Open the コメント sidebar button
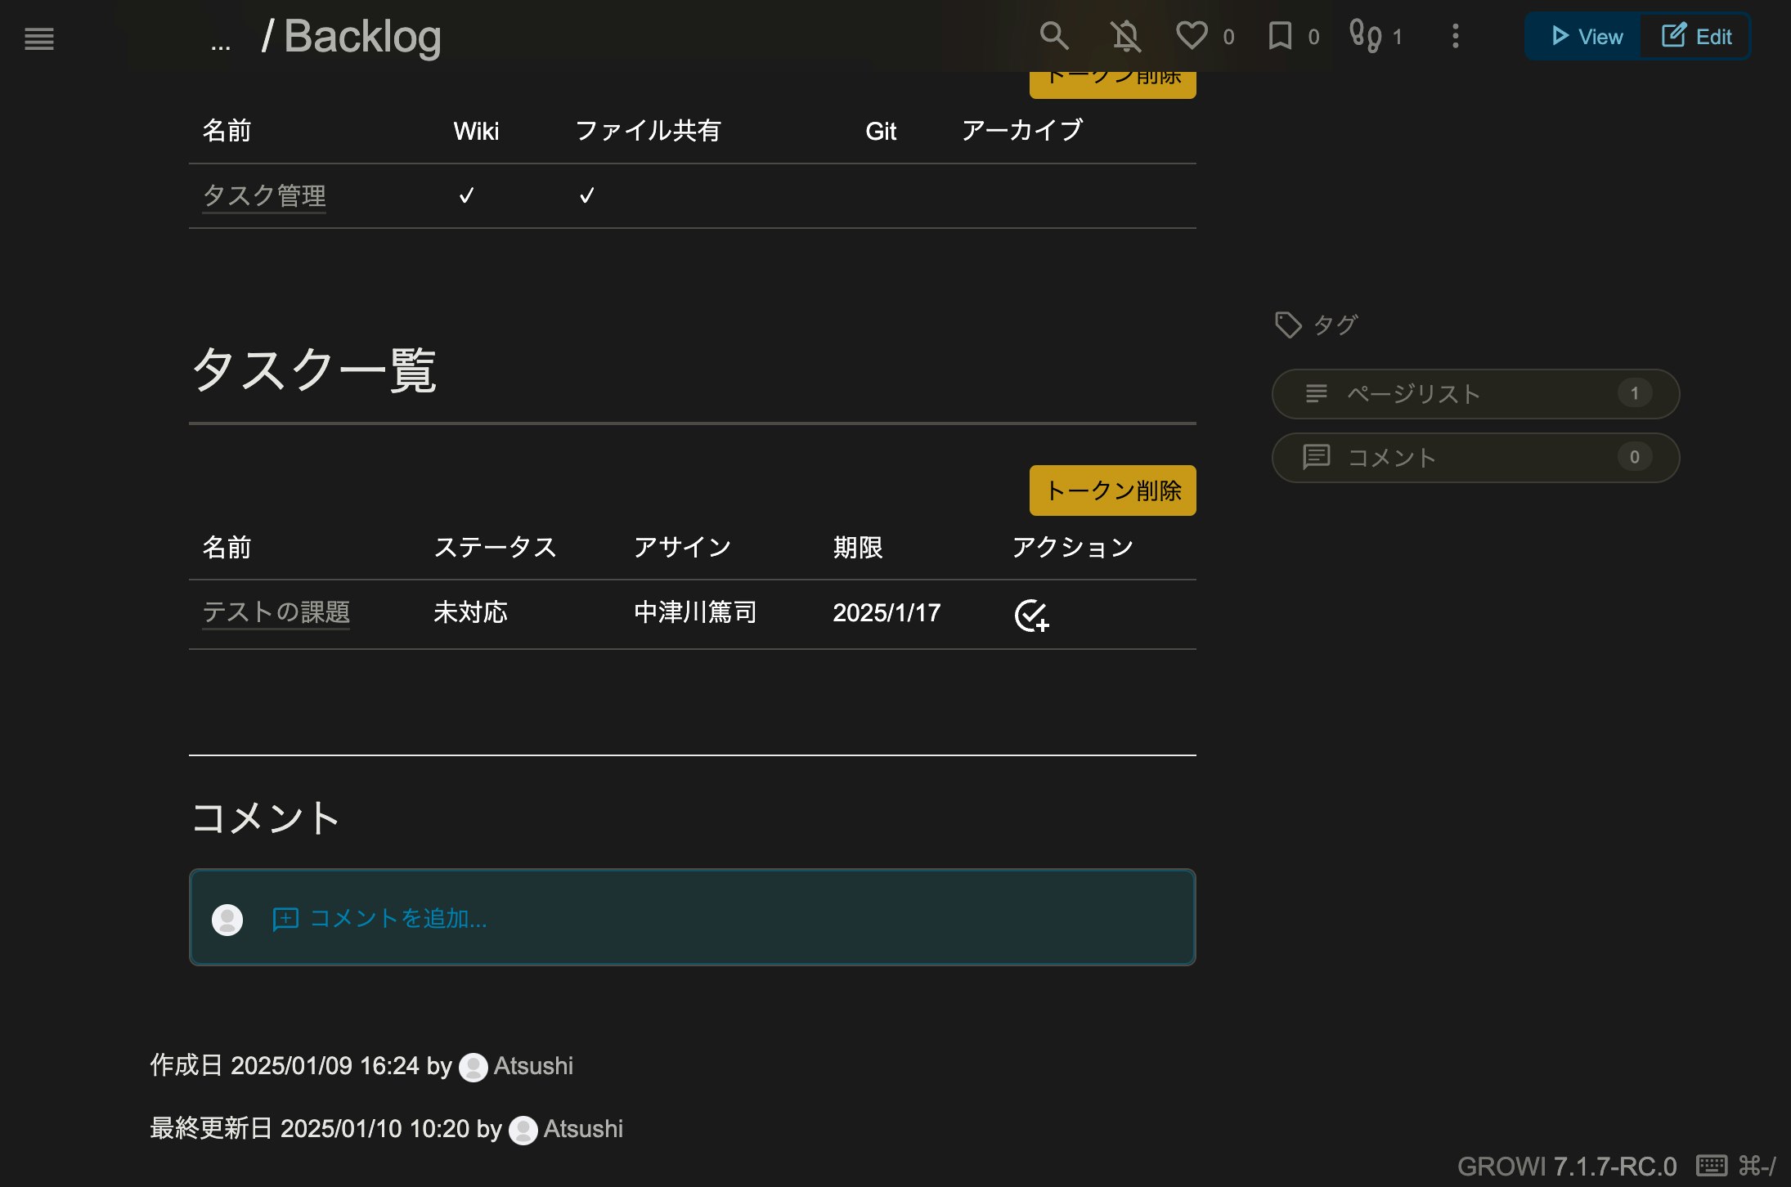Viewport: 1791px width, 1187px height. tap(1475, 458)
